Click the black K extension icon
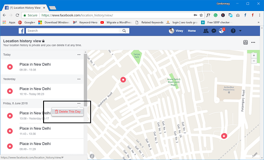The image size is (264, 160). [223, 15]
